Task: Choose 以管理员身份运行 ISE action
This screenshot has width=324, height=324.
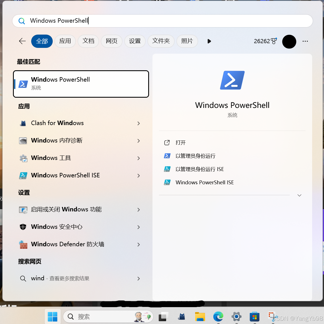Action: (200, 169)
